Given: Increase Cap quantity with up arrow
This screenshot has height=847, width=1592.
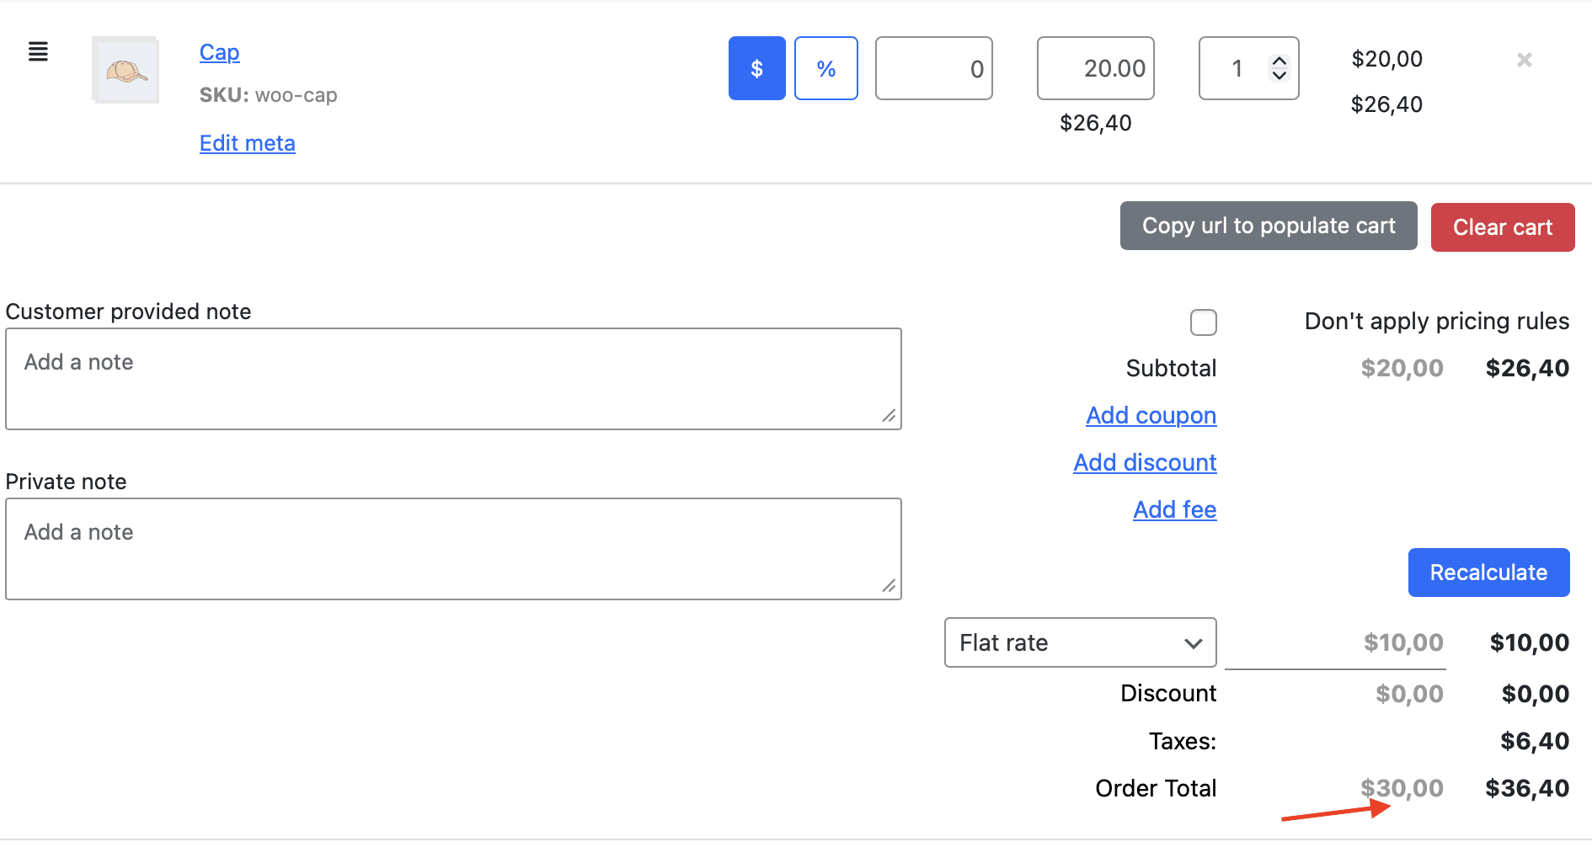Looking at the screenshot, I should (1279, 61).
